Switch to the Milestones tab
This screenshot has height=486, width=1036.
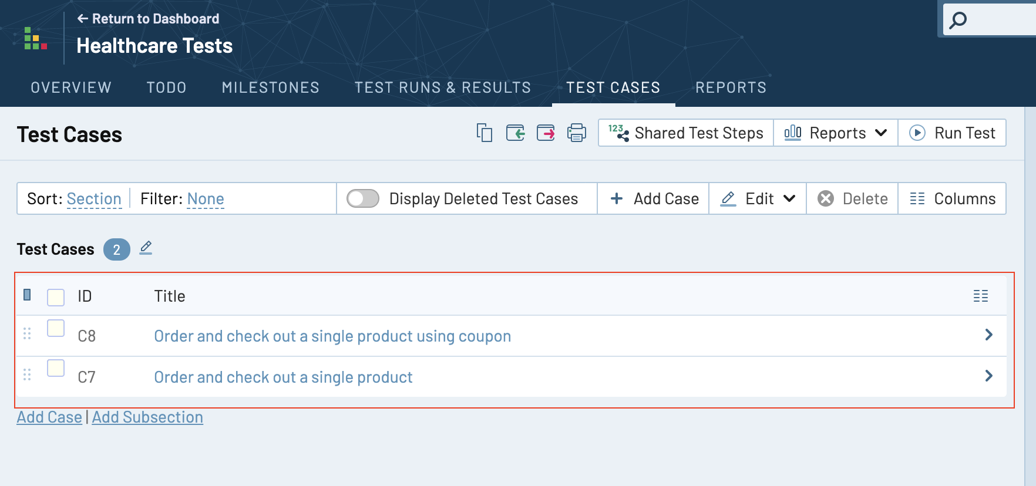pos(270,87)
